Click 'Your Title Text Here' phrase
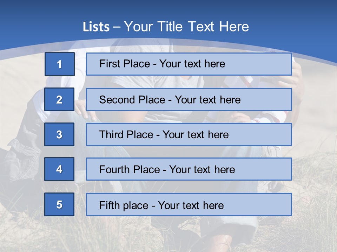 186,27
